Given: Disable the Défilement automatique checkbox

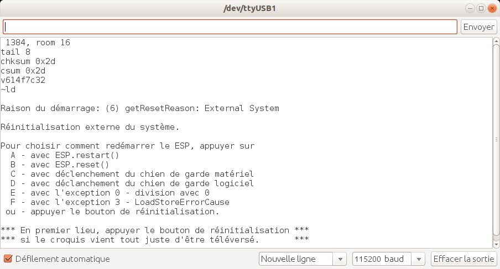Looking at the screenshot, I should [x=8, y=259].
